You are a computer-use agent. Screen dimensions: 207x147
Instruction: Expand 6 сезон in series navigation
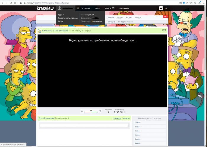click(149, 143)
